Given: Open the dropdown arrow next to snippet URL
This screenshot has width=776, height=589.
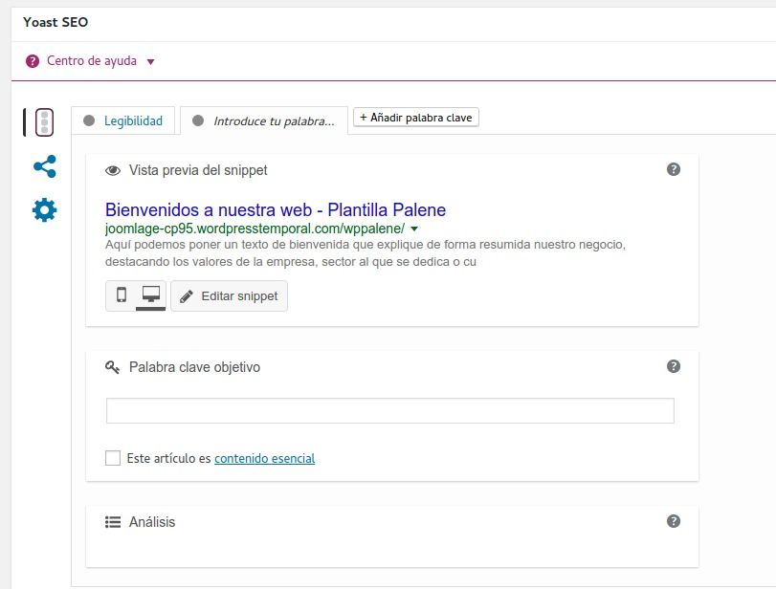Looking at the screenshot, I should point(414,229).
